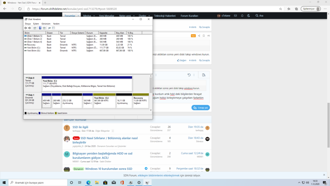The height and width of the screenshot is (186, 330).
Task: Open the browser Favorites list icon
Action: [289, 9]
